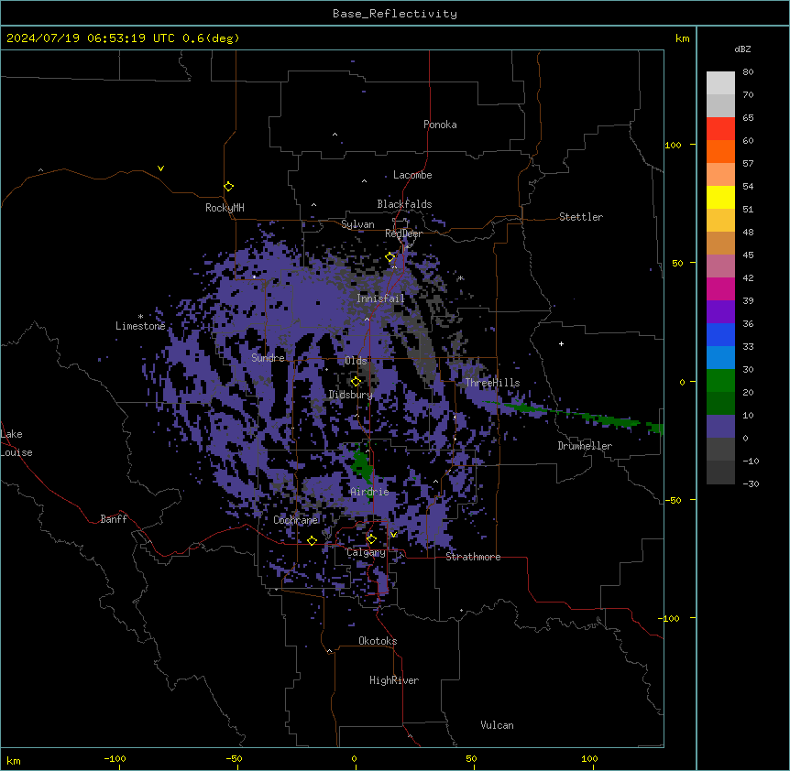Select the yellow 51-54 dBZ legend swatch
The height and width of the screenshot is (771, 790).
click(x=720, y=197)
